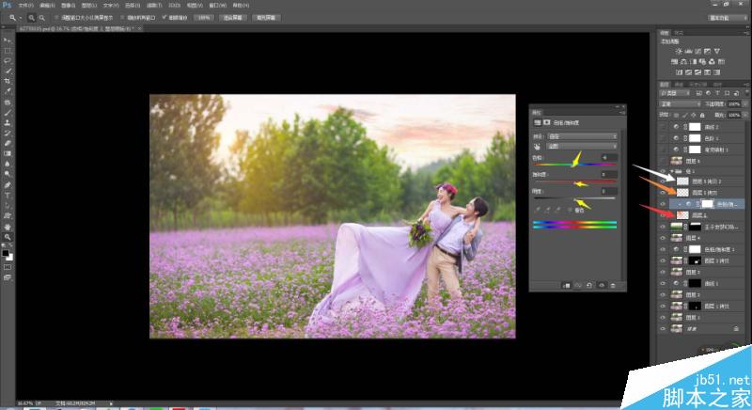Click the 100% zoom button
The height and width of the screenshot is (410, 752).
tap(204, 18)
